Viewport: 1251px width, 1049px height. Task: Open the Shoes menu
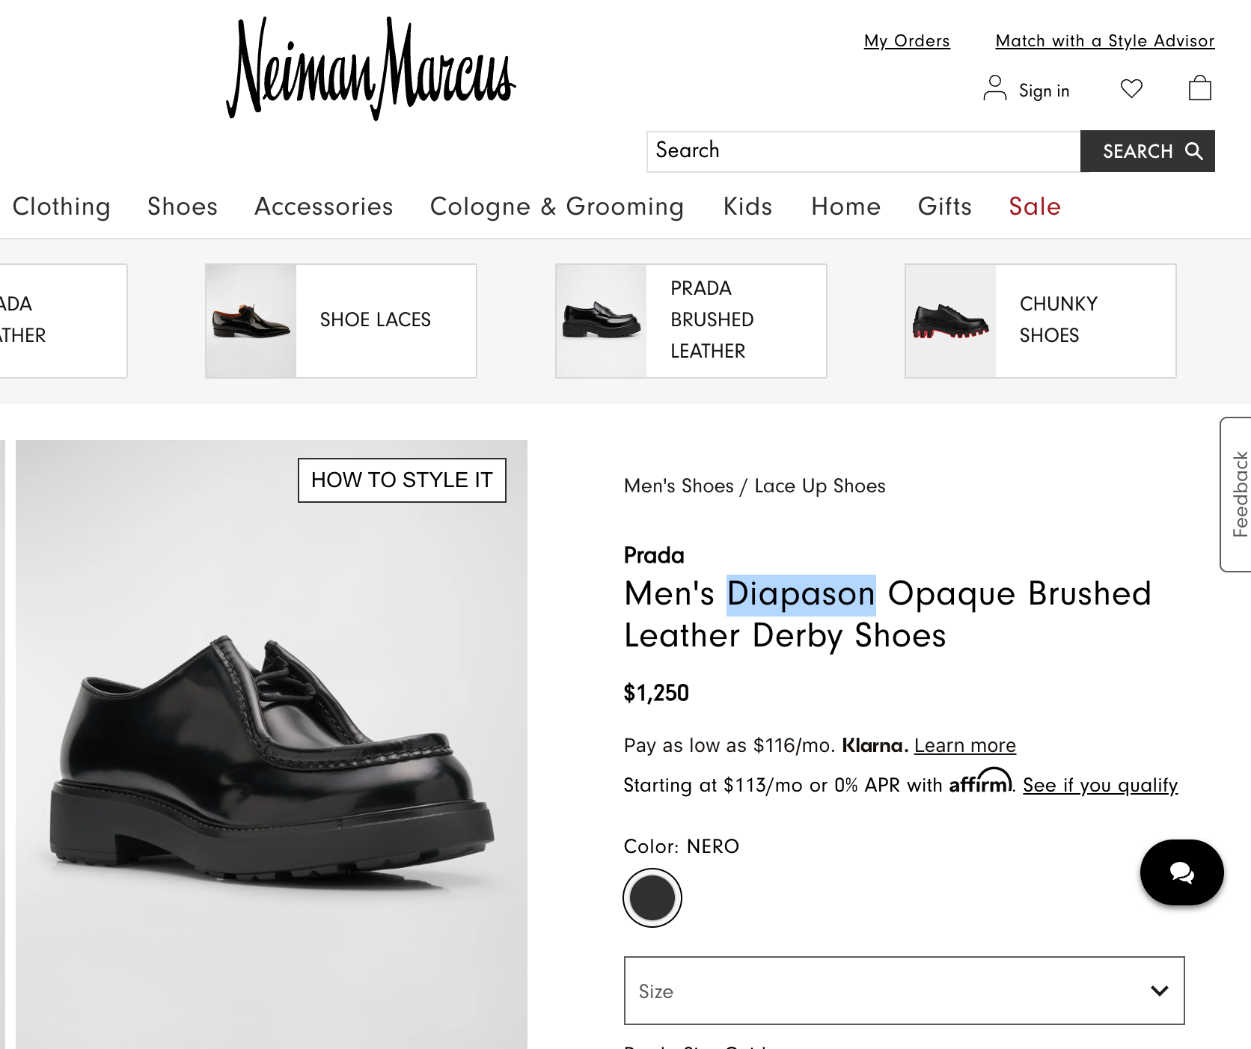click(183, 207)
